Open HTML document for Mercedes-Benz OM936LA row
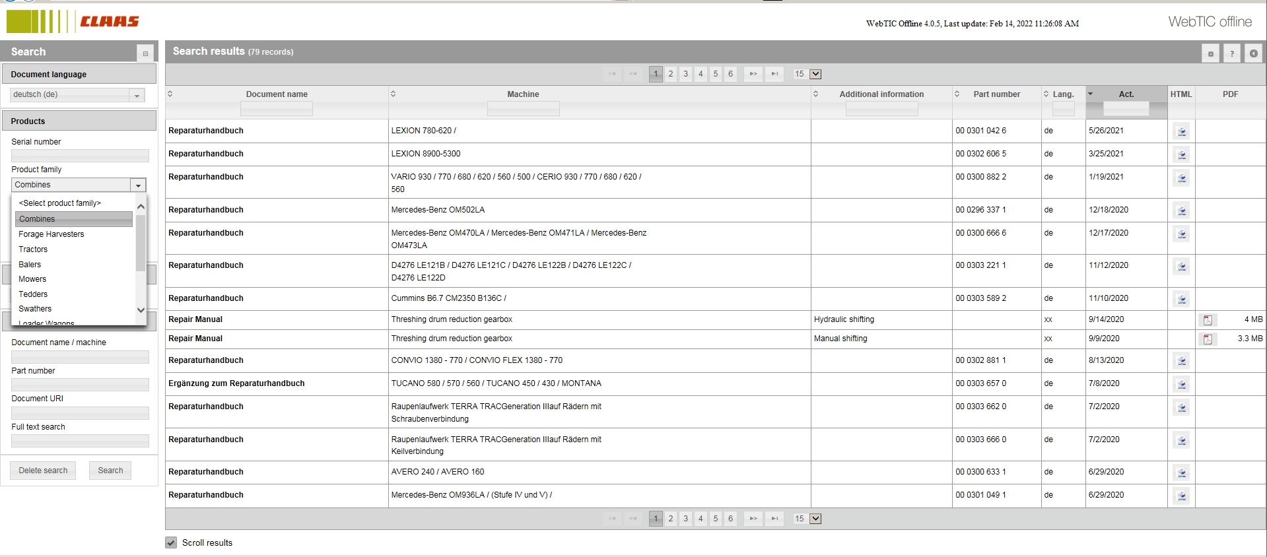The height and width of the screenshot is (557, 1267). (1182, 496)
